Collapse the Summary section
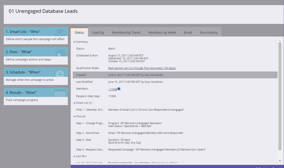Image resolution: width=284 pixels, height=168 pixels. pyautogui.click(x=74, y=42)
